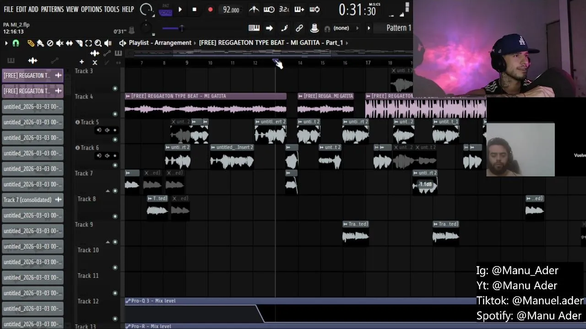Image resolution: width=586 pixels, height=329 pixels.
Task: Open the OPTIONS menu
Action: pyautogui.click(x=91, y=9)
